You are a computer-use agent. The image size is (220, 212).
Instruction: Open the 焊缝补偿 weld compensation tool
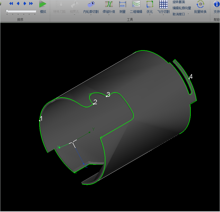click(109, 4)
